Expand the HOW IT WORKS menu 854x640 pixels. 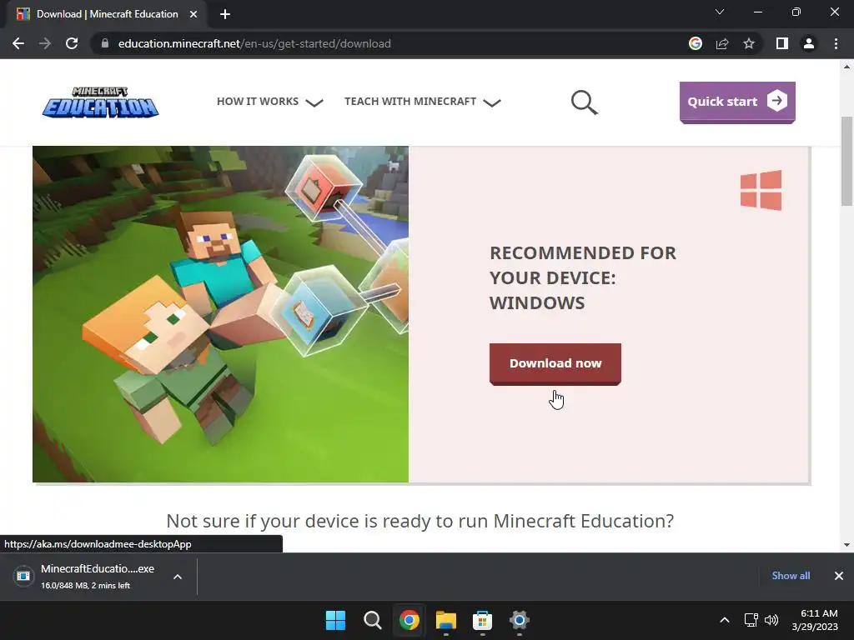[269, 102]
